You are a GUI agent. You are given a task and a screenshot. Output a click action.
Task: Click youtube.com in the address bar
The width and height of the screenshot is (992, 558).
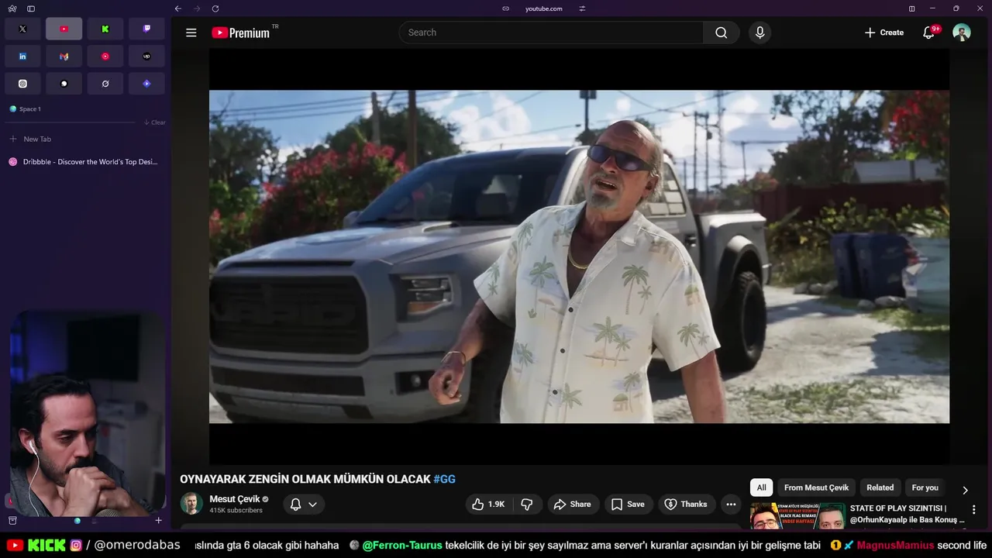click(x=544, y=9)
